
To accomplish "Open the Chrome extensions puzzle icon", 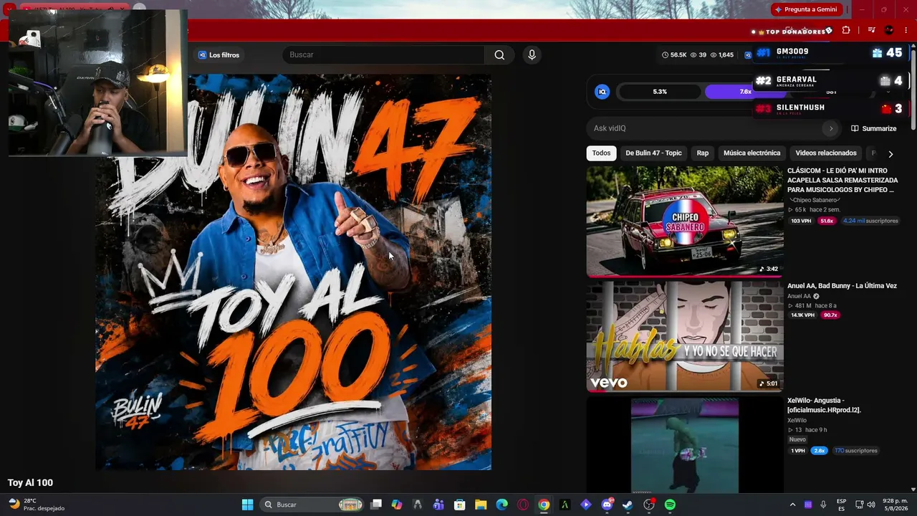I will click(x=846, y=30).
